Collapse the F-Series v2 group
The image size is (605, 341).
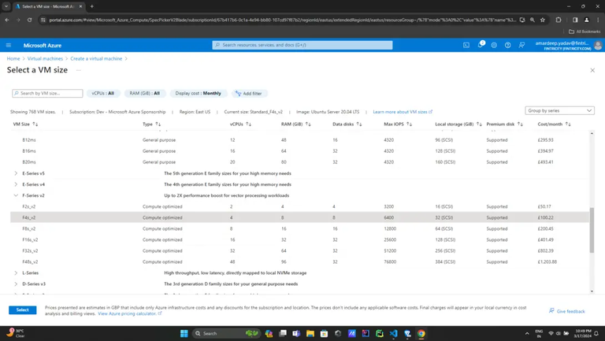(16, 195)
